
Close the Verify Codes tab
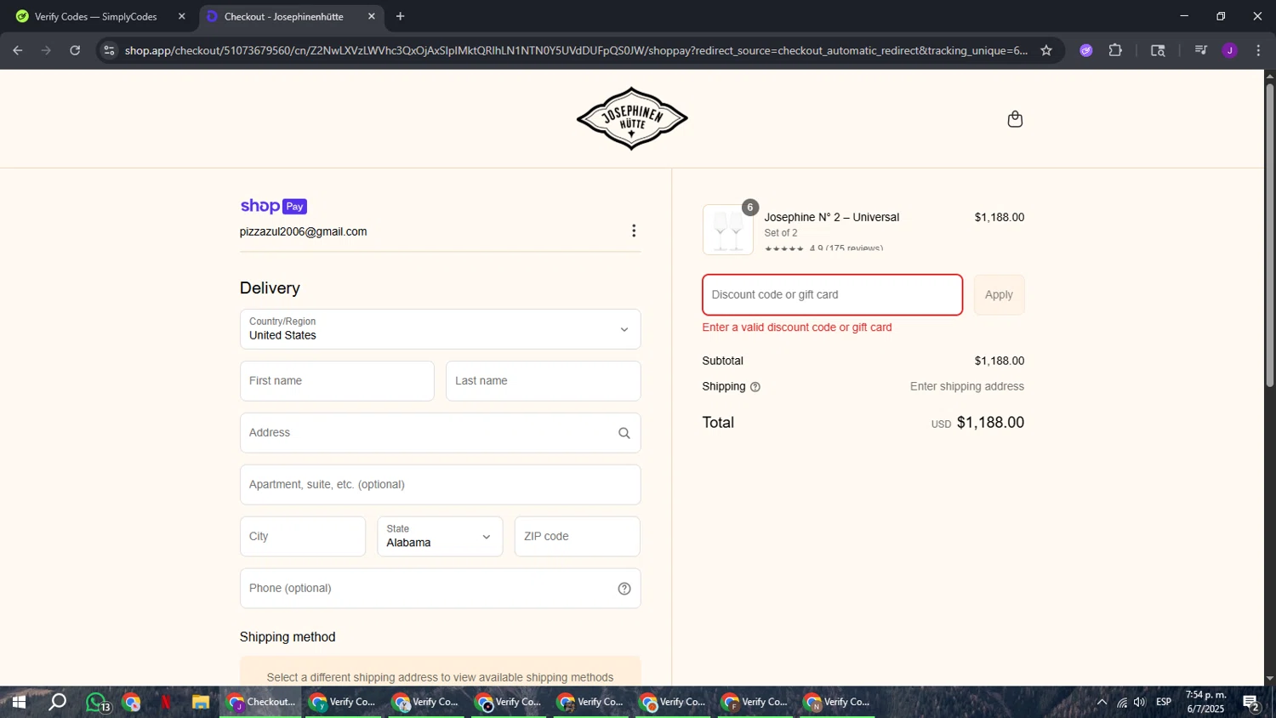[181, 16]
